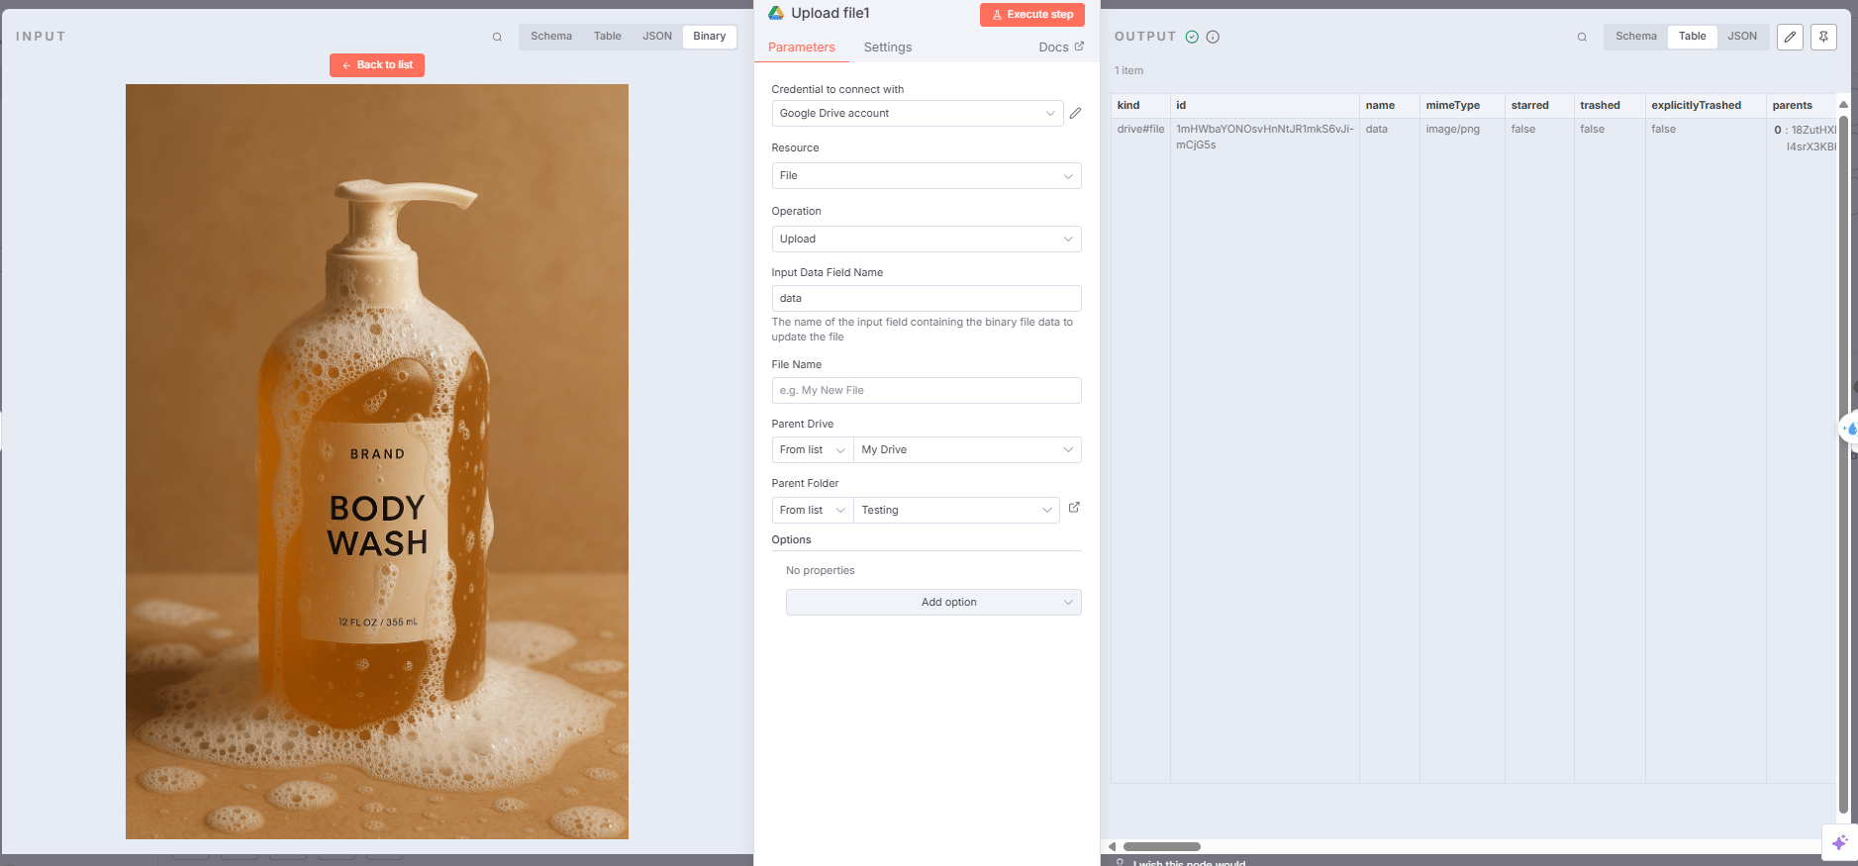This screenshot has width=1858, height=866.
Task: Click the scroll left arrow in output
Action: click(1113, 846)
